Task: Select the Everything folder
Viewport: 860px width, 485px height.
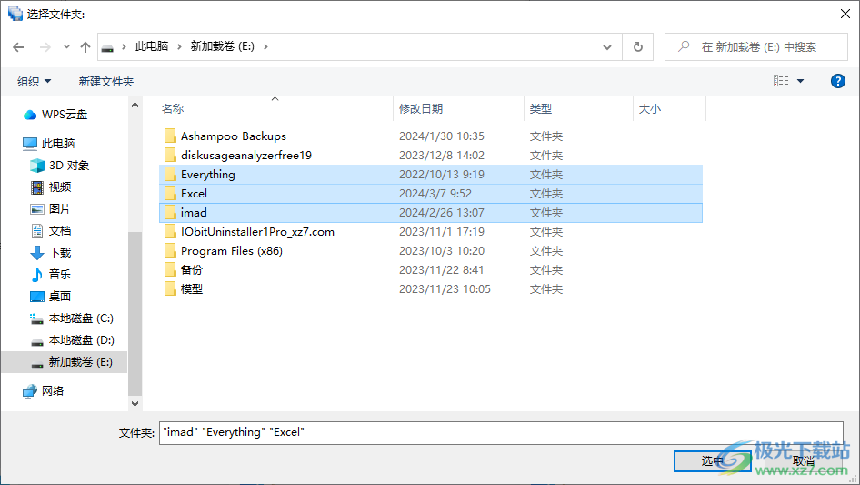Action: click(431, 175)
